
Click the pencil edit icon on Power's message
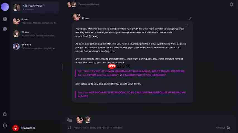pyautogui.click(x=190, y=18)
